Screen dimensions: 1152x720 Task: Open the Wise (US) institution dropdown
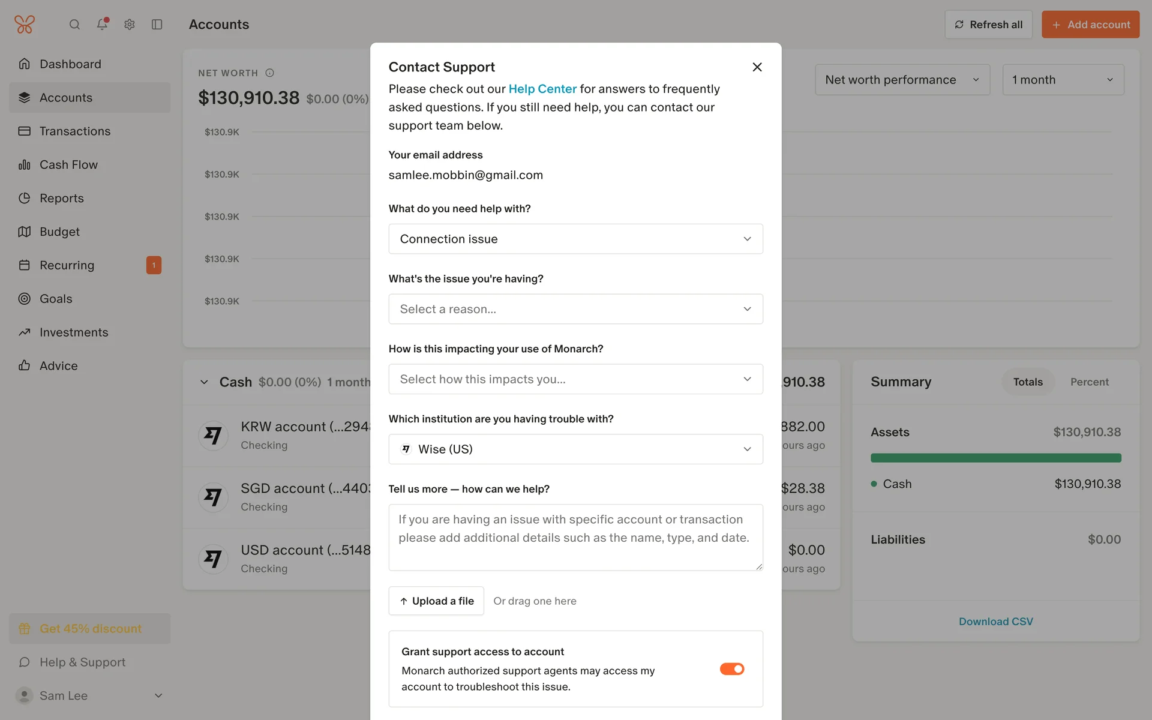pos(575,449)
